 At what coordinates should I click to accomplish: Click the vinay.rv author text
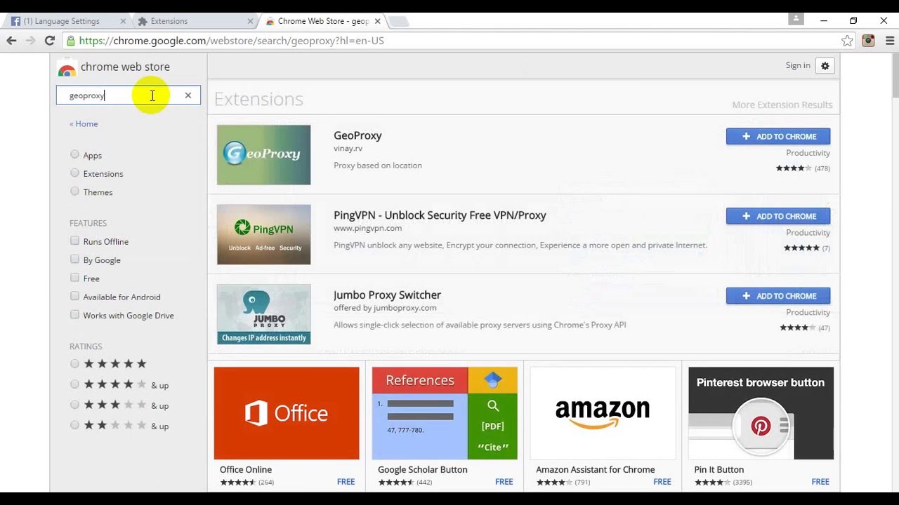point(348,149)
